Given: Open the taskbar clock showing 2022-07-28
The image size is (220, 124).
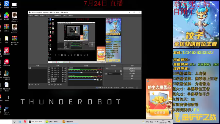Looking at the screenshot, I should 163,122.
